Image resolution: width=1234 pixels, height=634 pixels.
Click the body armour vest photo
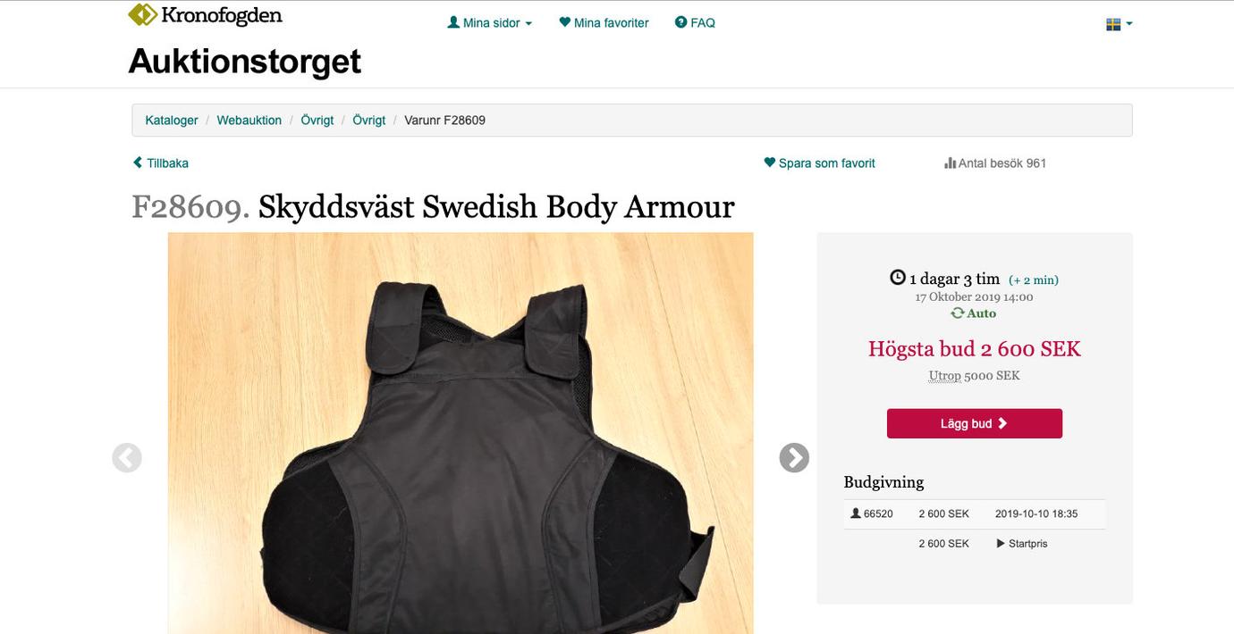coord(461,433)
